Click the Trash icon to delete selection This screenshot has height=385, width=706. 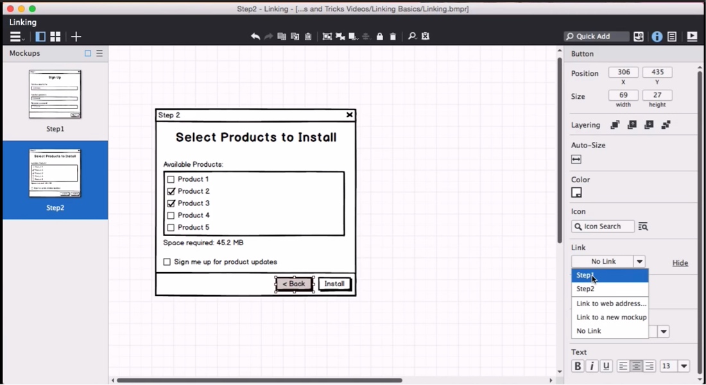(393, 37)
